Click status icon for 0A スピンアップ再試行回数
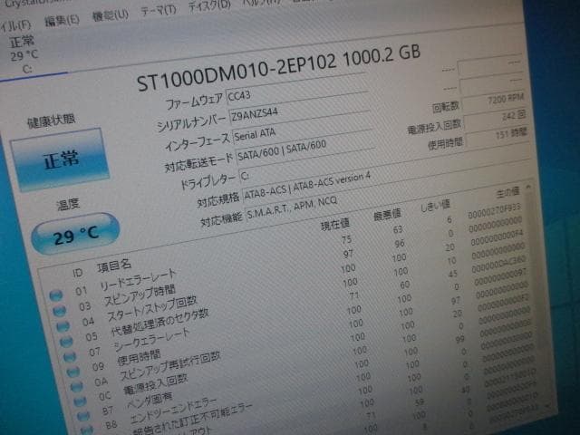 coord(76,387)
